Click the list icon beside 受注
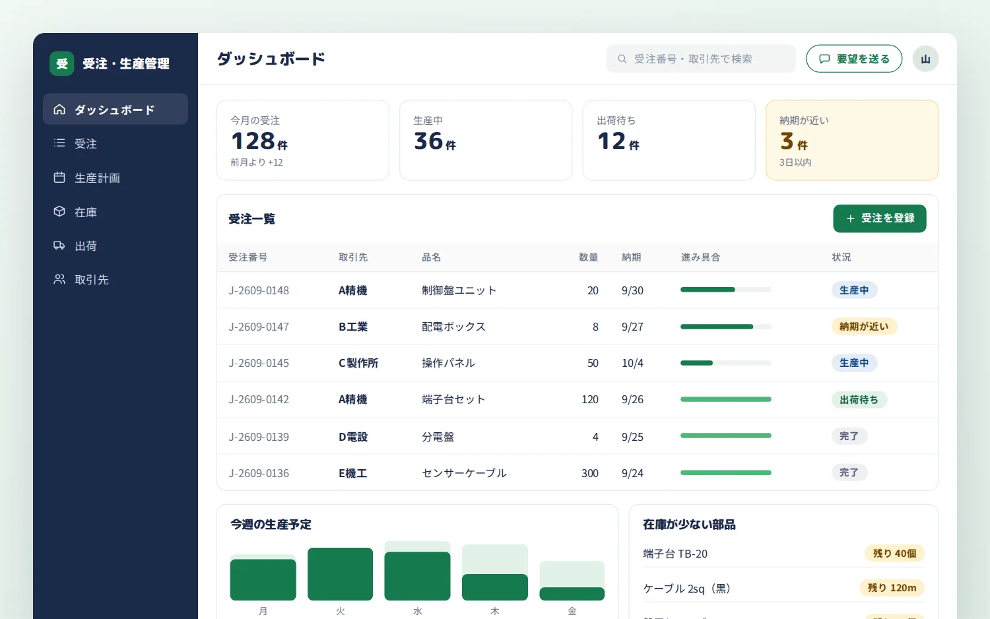Viewport: 990px width, 619px height. pos(59,143)
